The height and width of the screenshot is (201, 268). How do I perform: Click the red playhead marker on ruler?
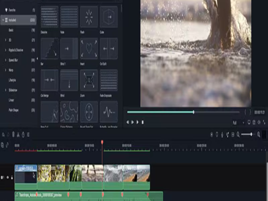(102, 142)
